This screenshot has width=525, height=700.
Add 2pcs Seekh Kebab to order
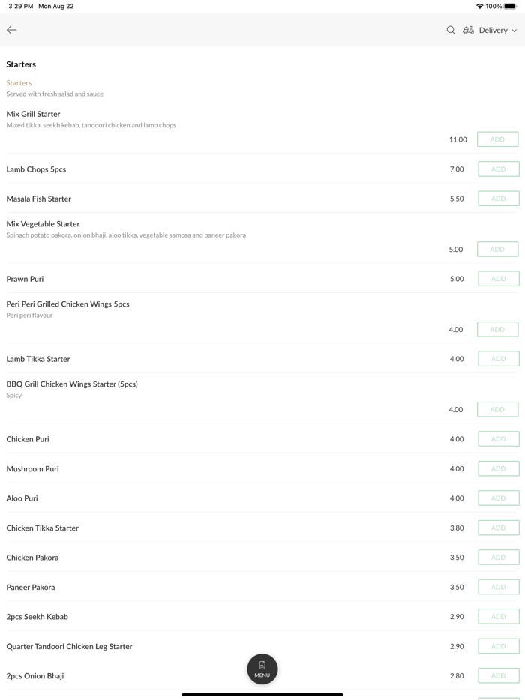(498, 617)
